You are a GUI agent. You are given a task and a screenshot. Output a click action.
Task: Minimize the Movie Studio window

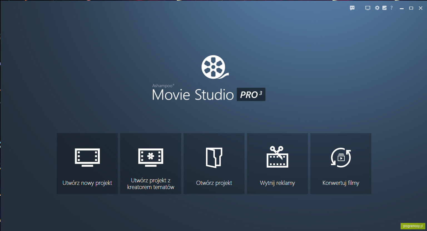click(x=402, y=8)
